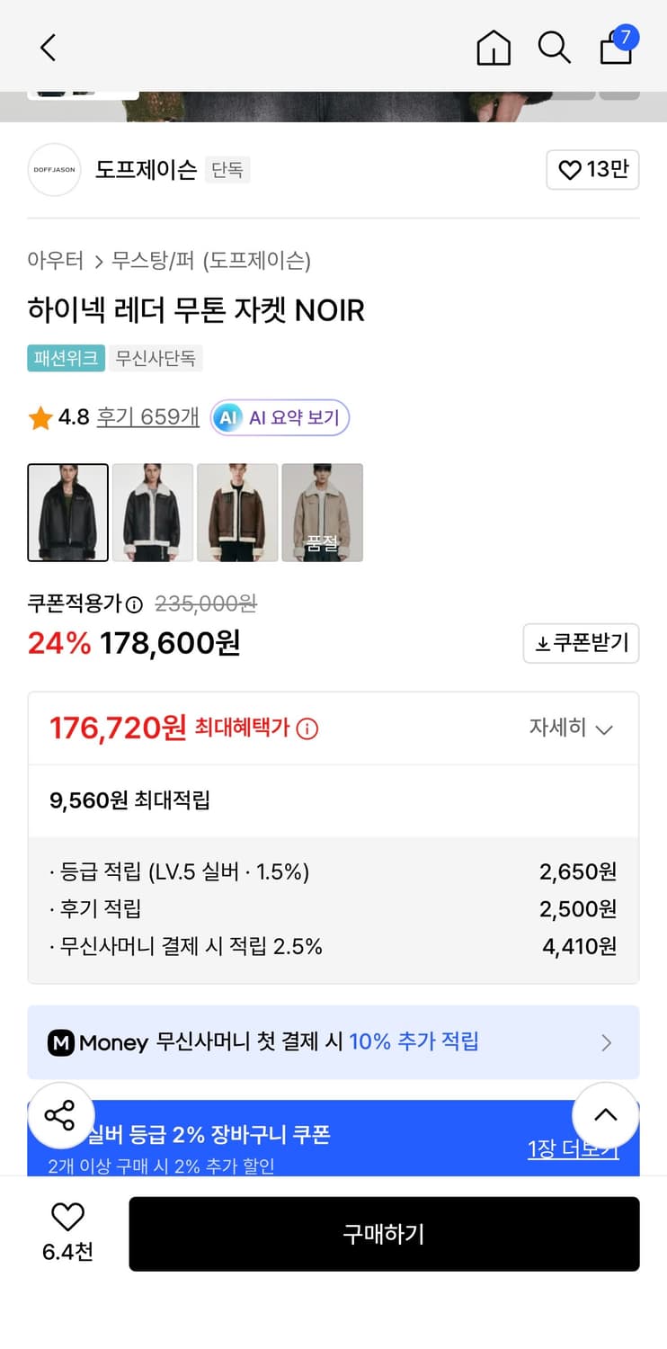Open reviews via 후기 659개 link

point(147,417)
